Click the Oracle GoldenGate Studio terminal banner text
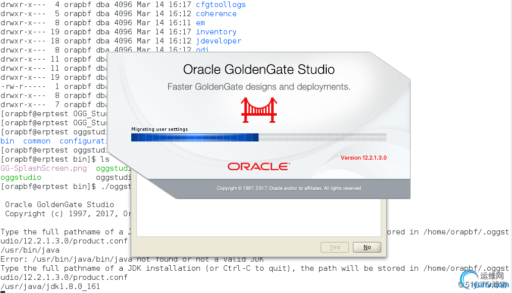512x293 pixels. point(60,205)
